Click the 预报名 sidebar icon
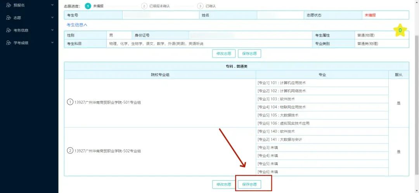 [x=9, y=5]
